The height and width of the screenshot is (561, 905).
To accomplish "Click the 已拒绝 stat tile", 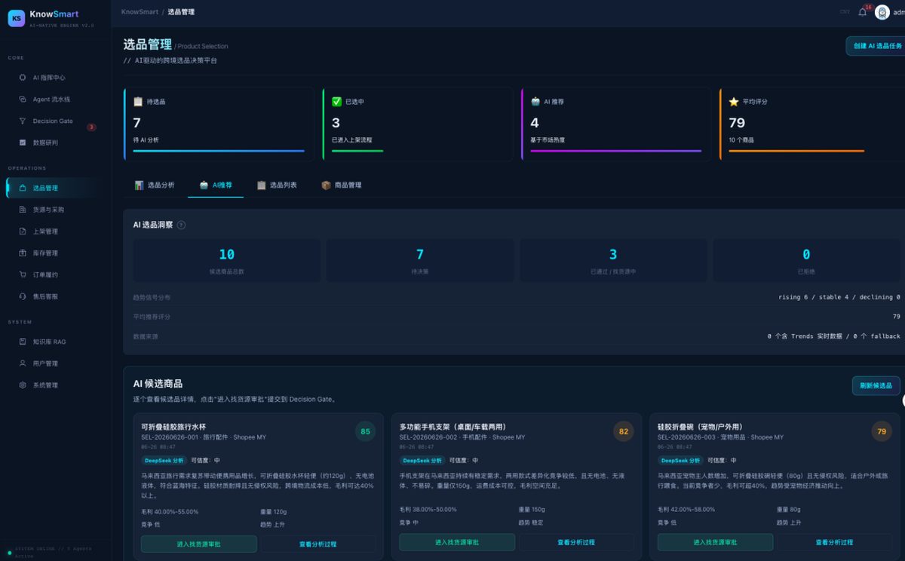I will point(806,261).
